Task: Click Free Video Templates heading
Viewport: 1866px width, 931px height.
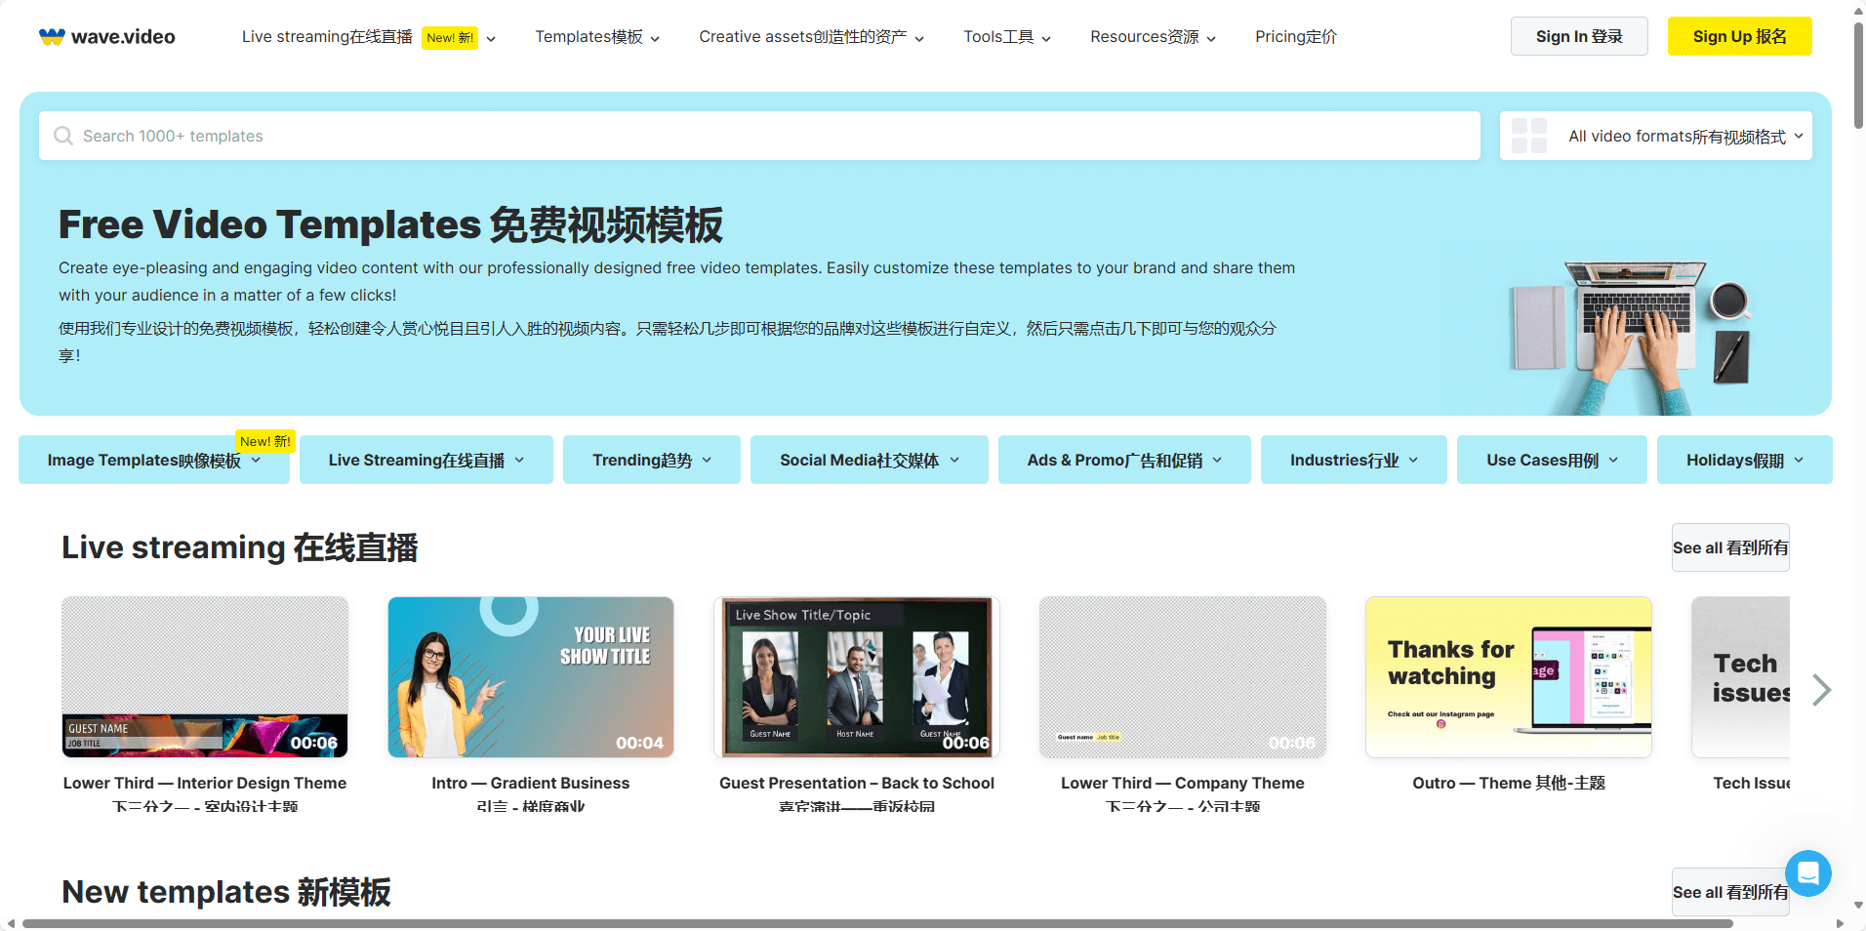Action: 390,224
